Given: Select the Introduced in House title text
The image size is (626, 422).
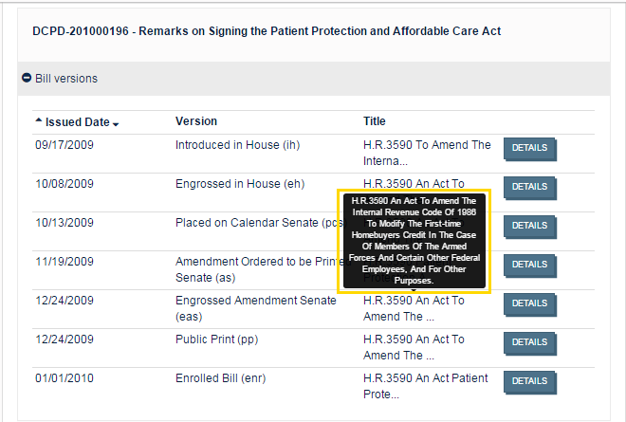Looking at the screenshot, I should tap(427, 153).
